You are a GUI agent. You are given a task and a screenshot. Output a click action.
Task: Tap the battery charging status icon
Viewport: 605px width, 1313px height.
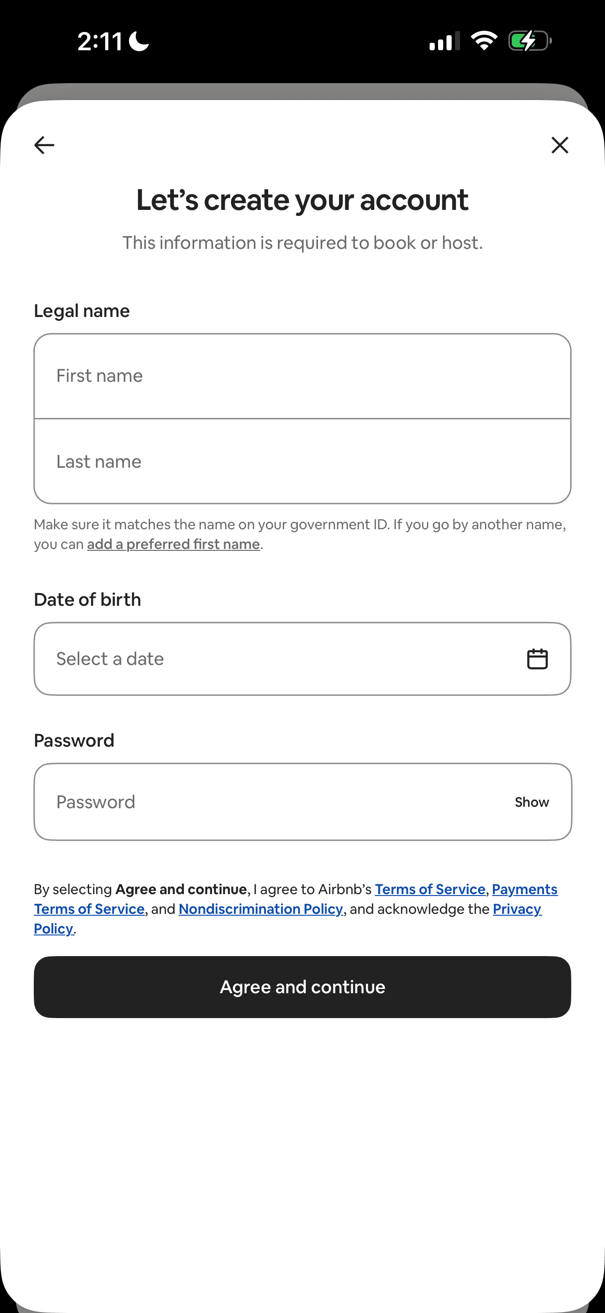pyautogui.click(x=530, y=41)
